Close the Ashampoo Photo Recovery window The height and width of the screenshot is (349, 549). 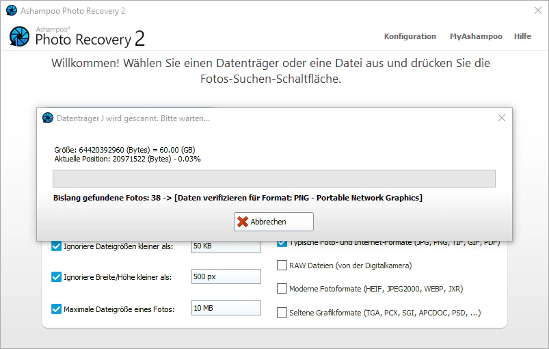[x=538, y=10]
